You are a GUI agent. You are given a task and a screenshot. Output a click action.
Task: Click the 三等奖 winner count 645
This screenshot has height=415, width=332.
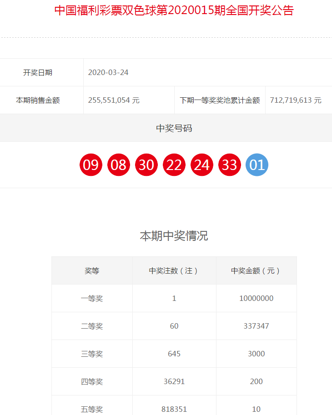coord(174,354)
